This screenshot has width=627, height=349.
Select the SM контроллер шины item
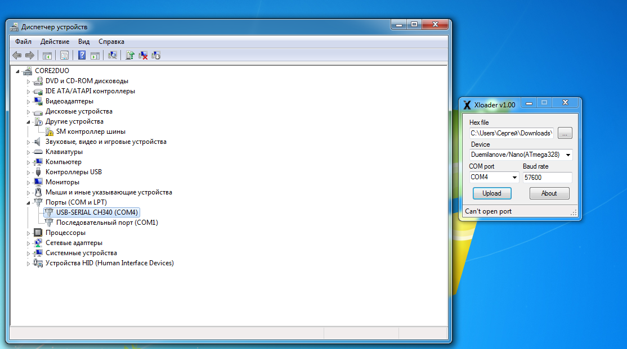pos(91,132)
